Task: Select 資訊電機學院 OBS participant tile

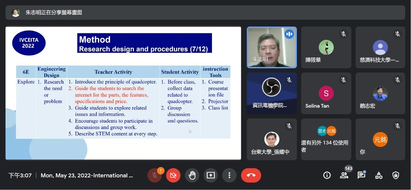Action: pos(272,93)
